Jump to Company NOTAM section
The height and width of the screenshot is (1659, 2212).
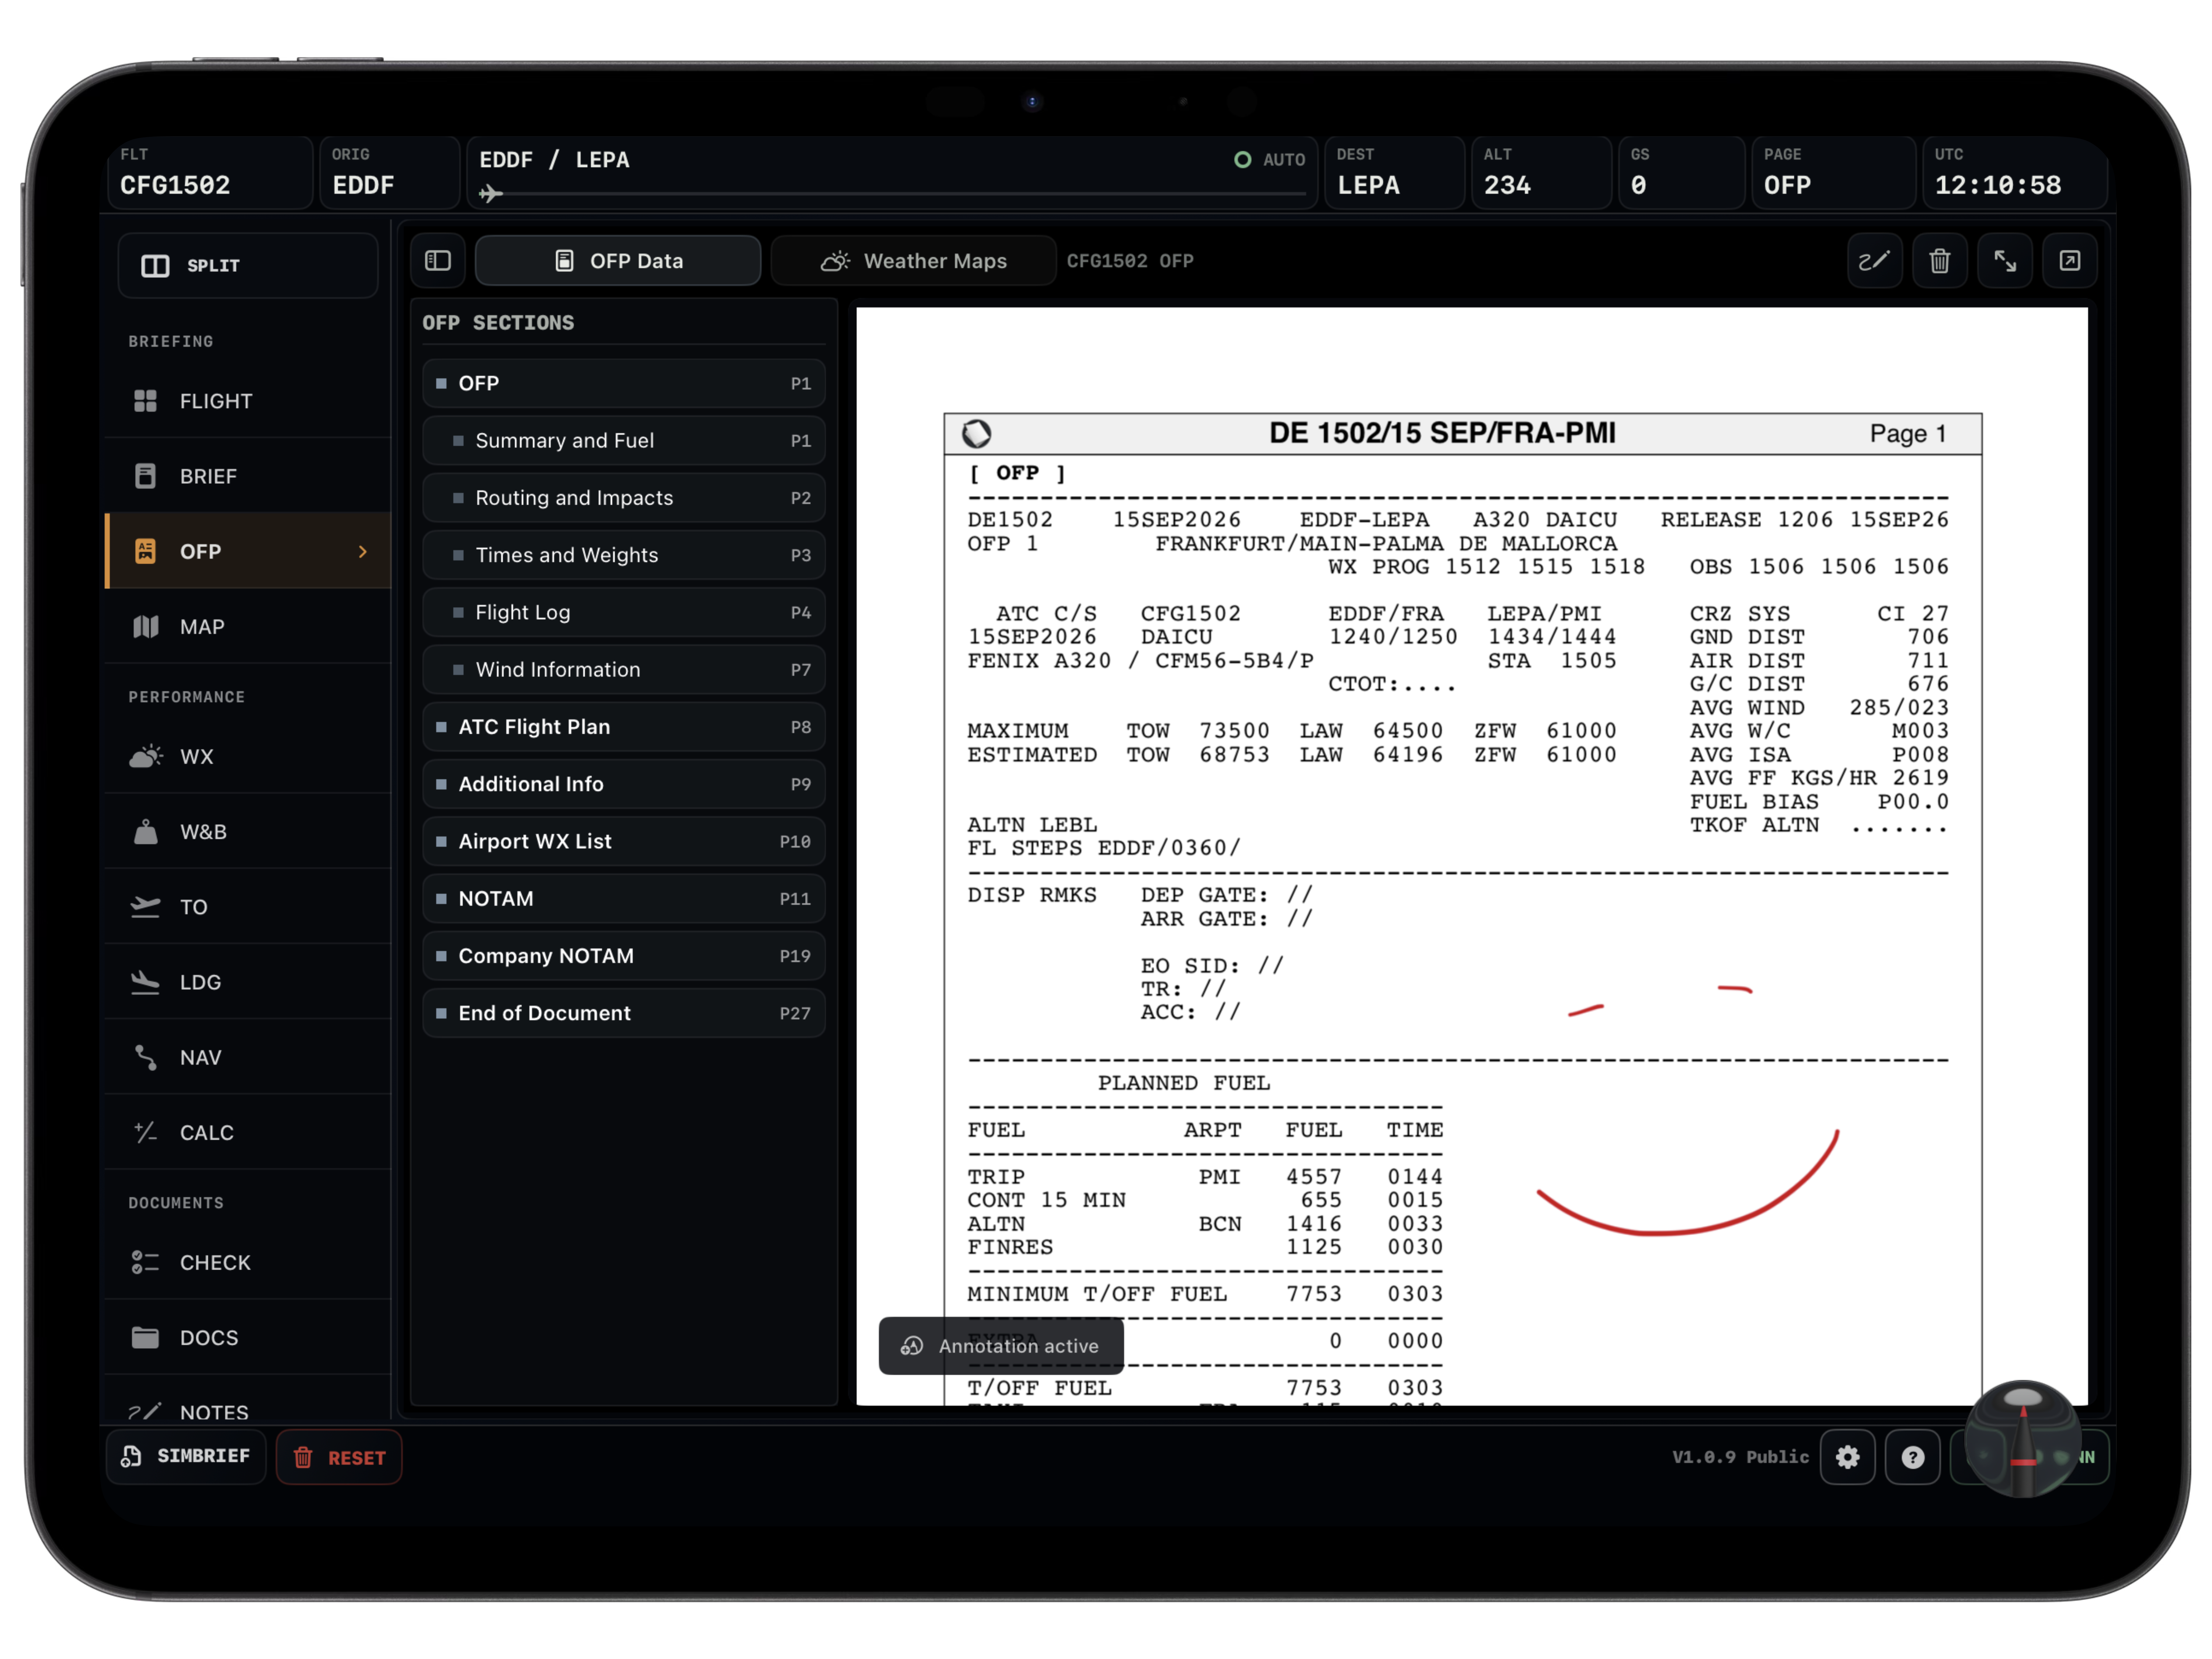(624, 956)
